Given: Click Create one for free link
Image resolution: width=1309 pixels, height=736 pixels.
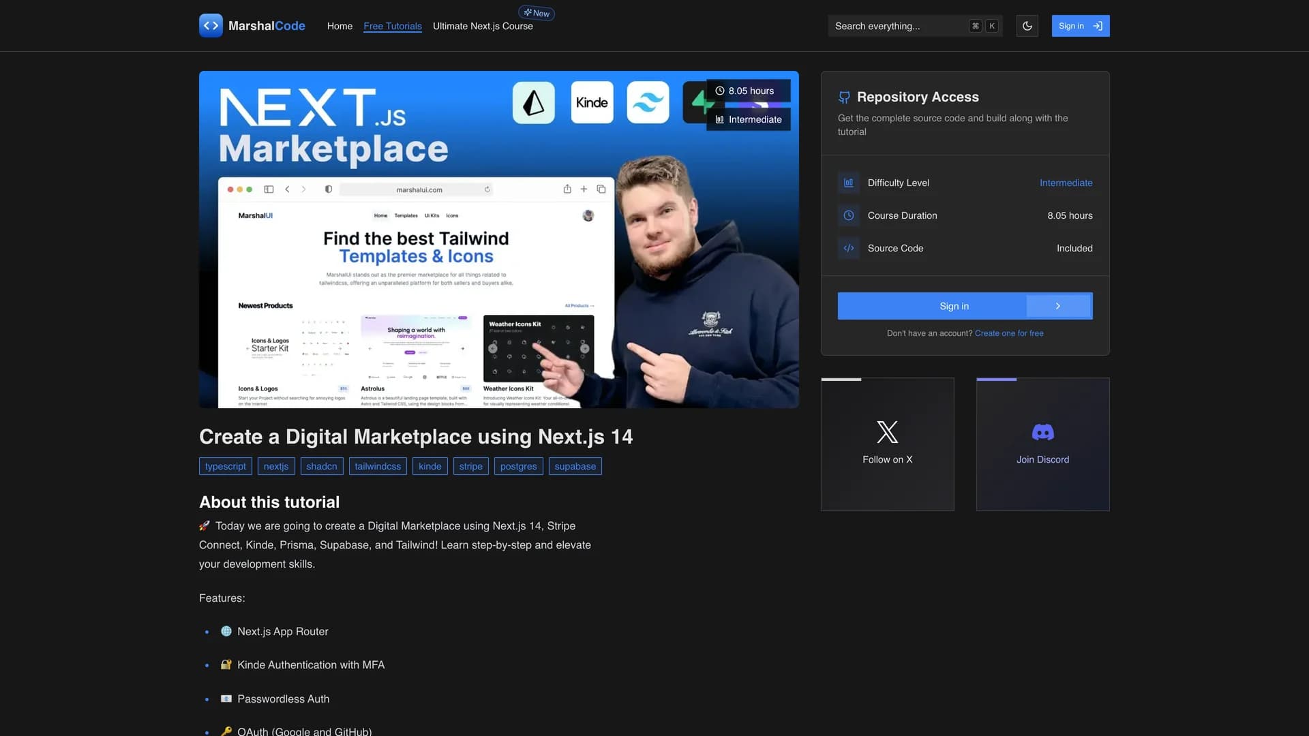Looking at the screenshot, I should pyautogui.click(x=1009, y=333).
